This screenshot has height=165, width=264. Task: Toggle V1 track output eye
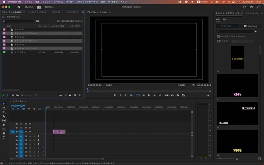(30, 132)
